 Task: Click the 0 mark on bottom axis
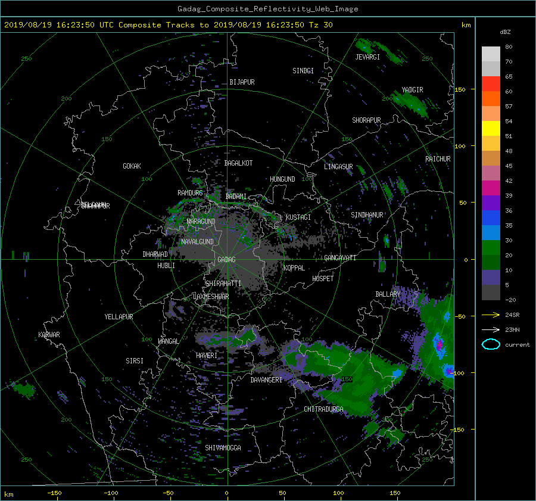pos(226,493)
